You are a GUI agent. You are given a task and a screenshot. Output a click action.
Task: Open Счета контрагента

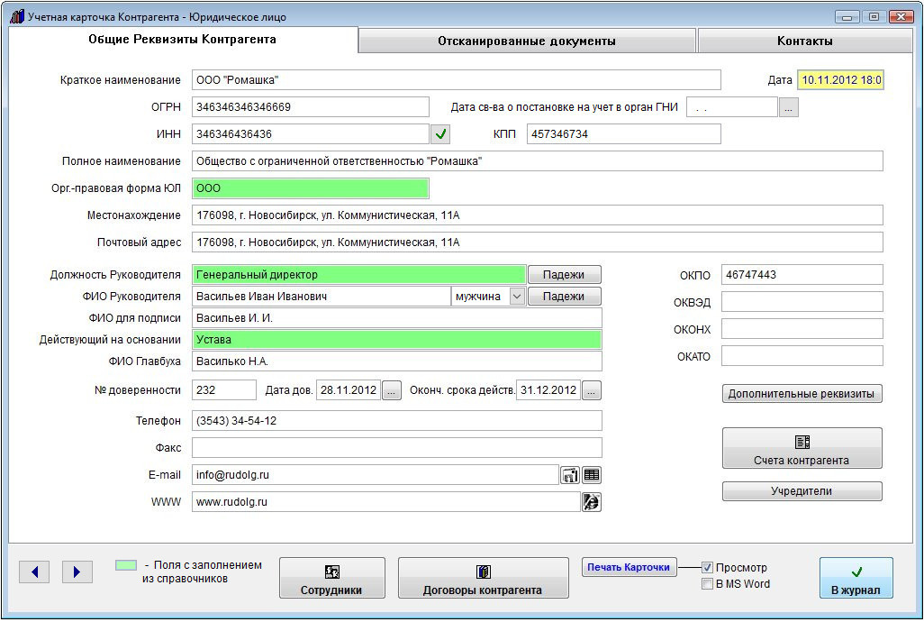[x=802, y=449]
